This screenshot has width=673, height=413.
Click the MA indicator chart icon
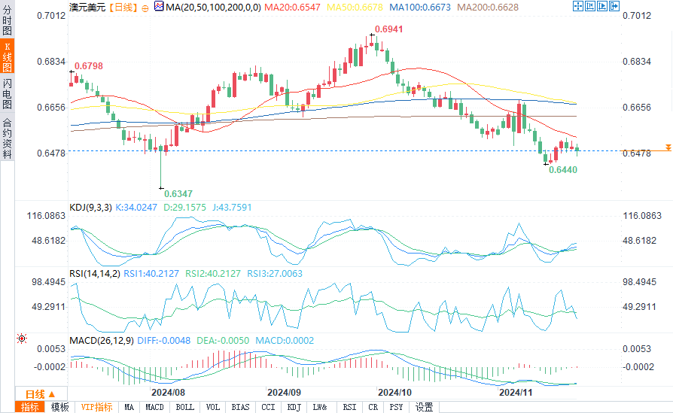point(158,6)
